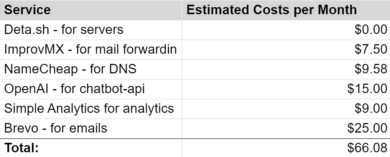
Task: Select the $9.00 cost cell
Action: (286, 109)
